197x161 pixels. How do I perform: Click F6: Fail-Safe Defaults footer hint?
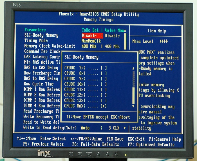tap(96, 144)
